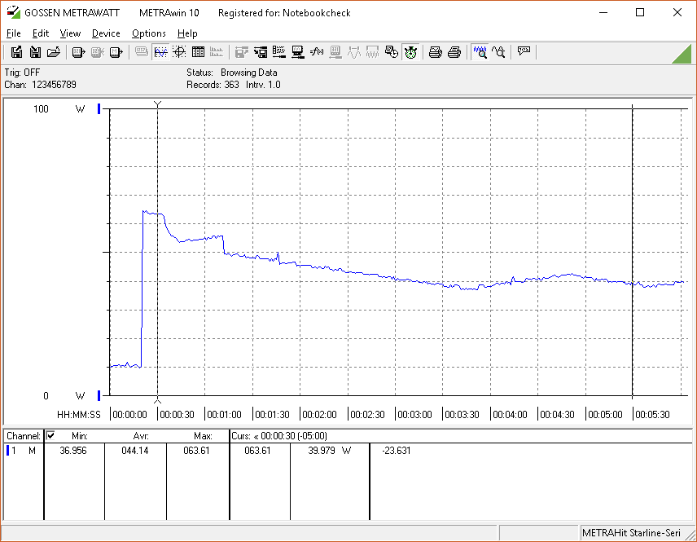Image resolution: width=697 pixels, height=542 pixels.
Task: Select the table view icon
Action: (198, 52)
